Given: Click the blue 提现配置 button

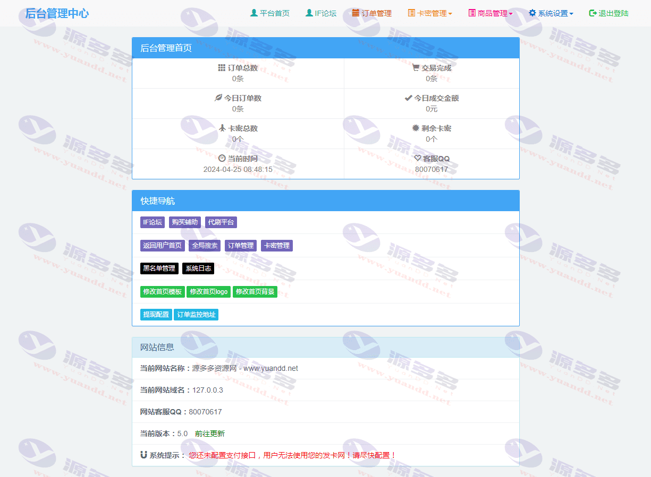Looking at the screenshot, I should 156,315.
